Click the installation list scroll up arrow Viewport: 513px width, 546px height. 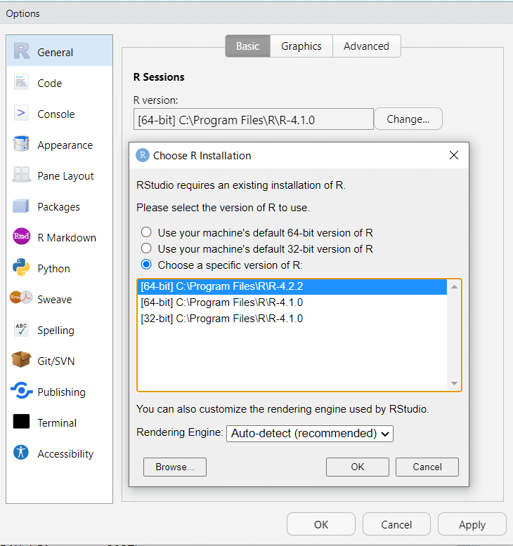coord(454,287)
